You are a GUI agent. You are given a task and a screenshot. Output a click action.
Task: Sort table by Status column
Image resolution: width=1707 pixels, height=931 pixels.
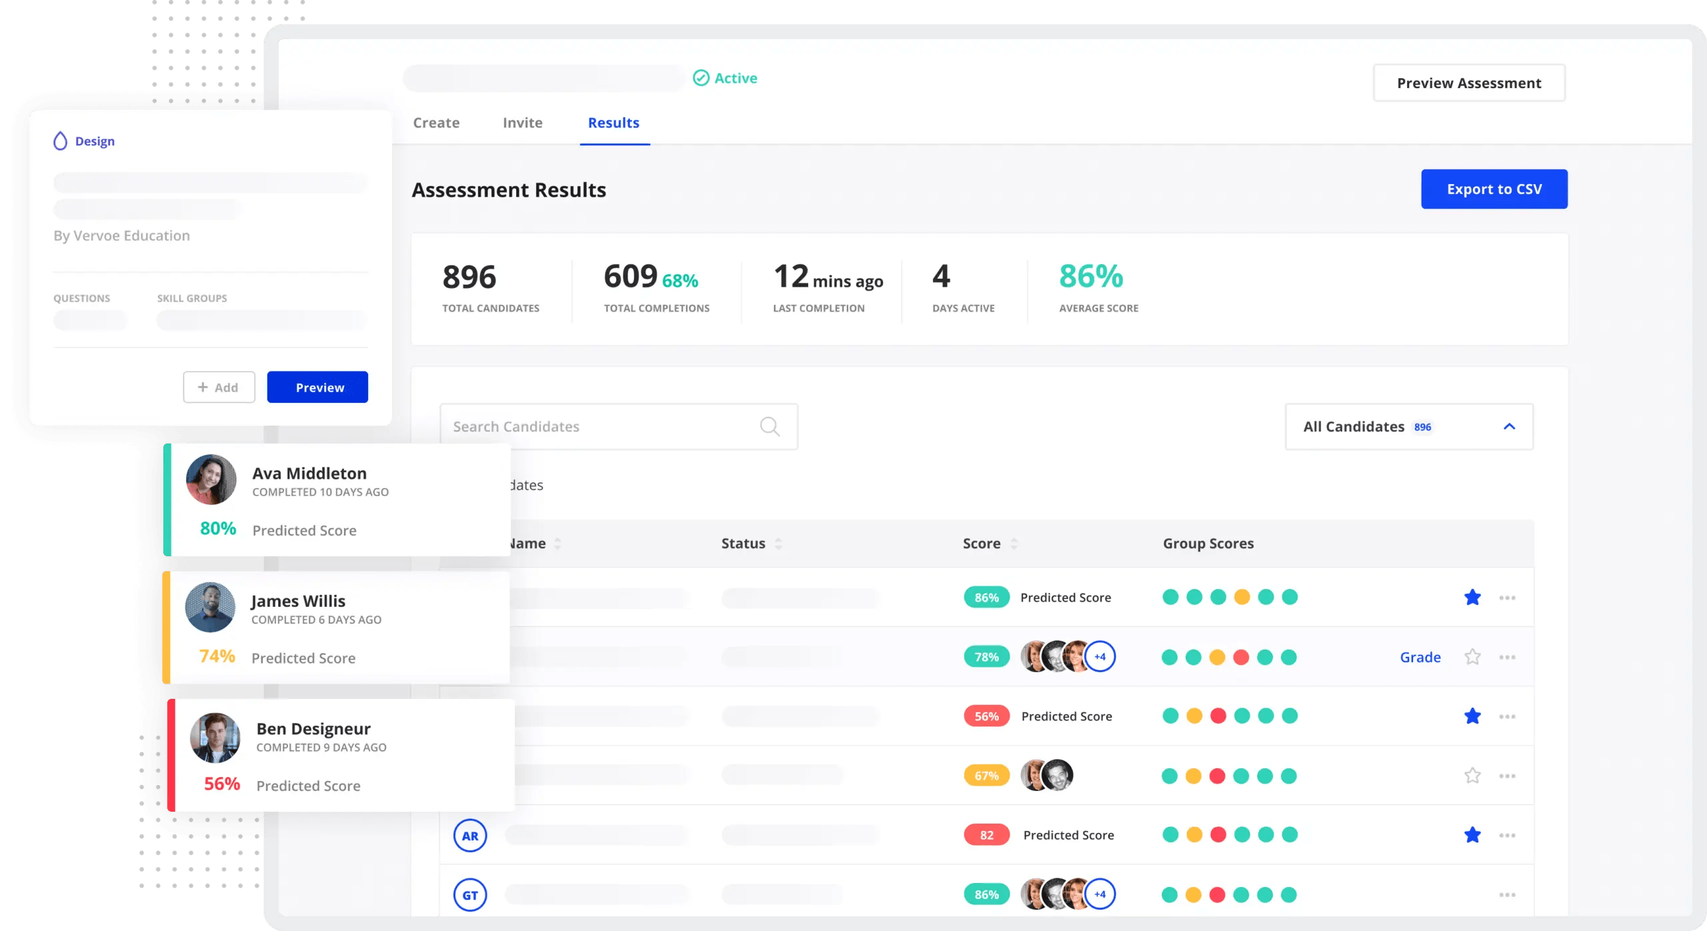click(778, 544)
